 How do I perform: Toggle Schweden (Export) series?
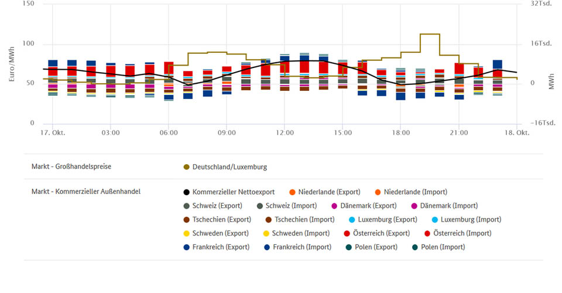[216, 233]
